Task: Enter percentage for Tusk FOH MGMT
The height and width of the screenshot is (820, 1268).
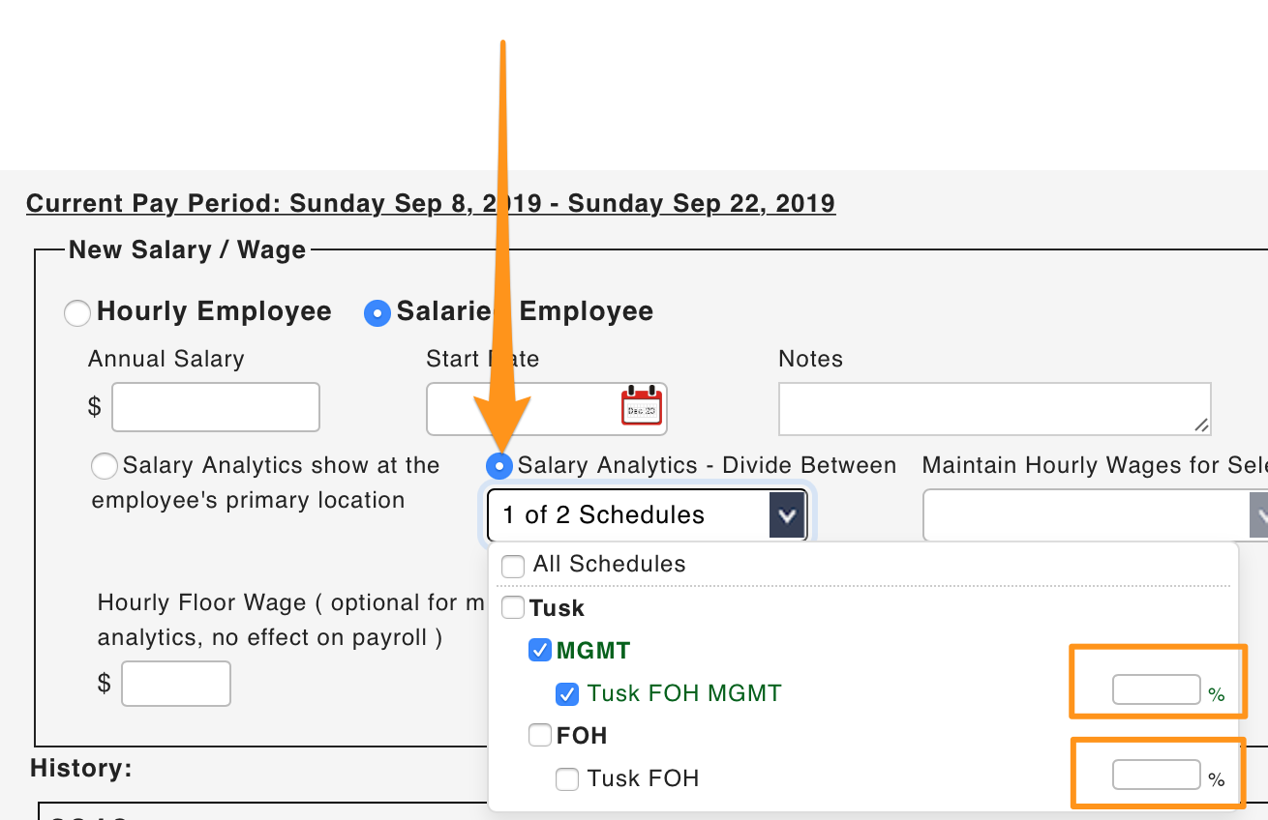Action: coord(1157,690)
